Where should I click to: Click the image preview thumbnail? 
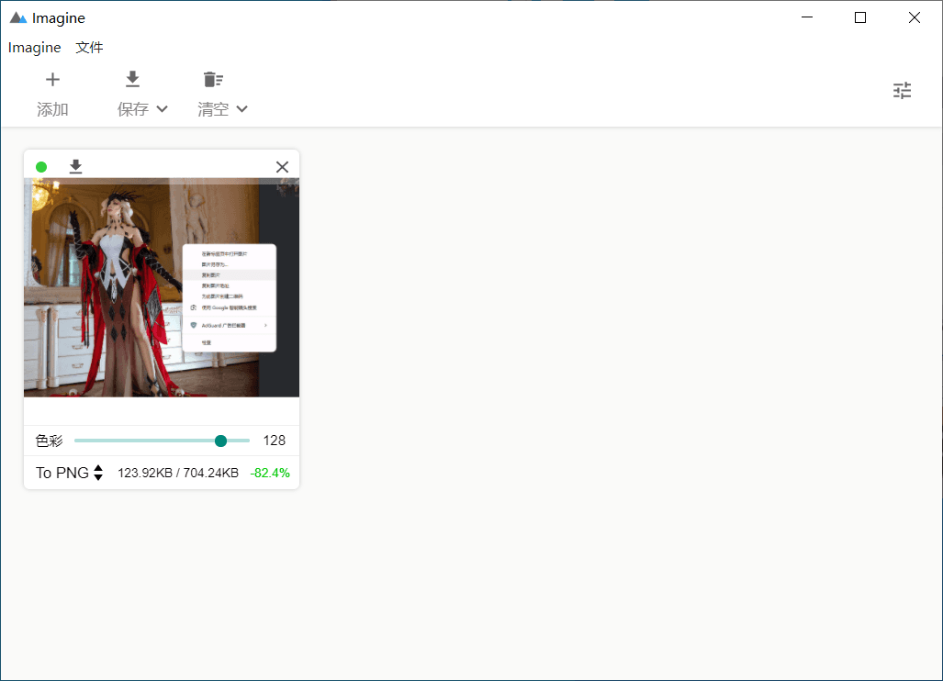[162, 287]
